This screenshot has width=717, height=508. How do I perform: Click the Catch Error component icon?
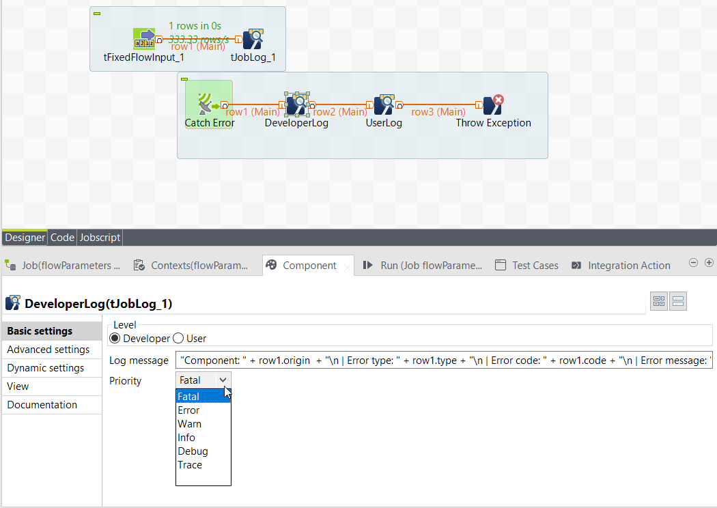(208, 102)
